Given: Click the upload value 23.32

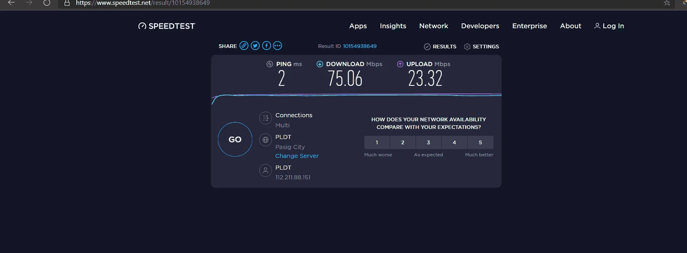Looking at the screenshot, I should (425, 78).
